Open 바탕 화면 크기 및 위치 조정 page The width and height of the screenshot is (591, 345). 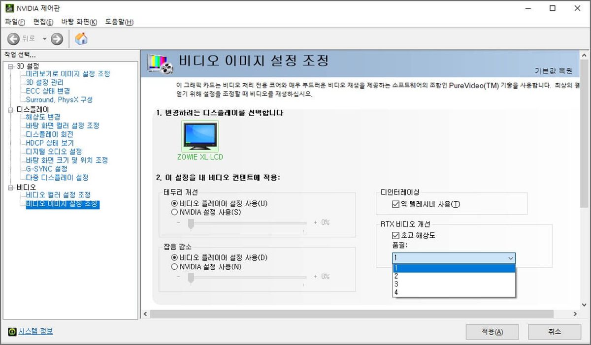[67, 160]
